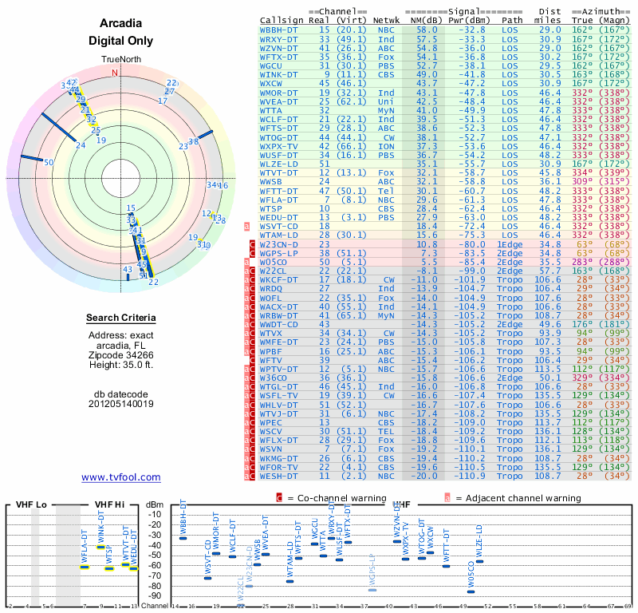
Task: Click the red N north marker on radar
Action: [115, 73]
